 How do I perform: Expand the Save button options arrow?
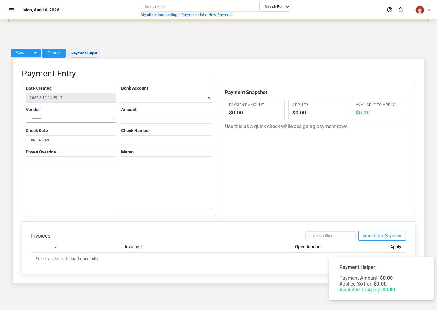[35, 53]
